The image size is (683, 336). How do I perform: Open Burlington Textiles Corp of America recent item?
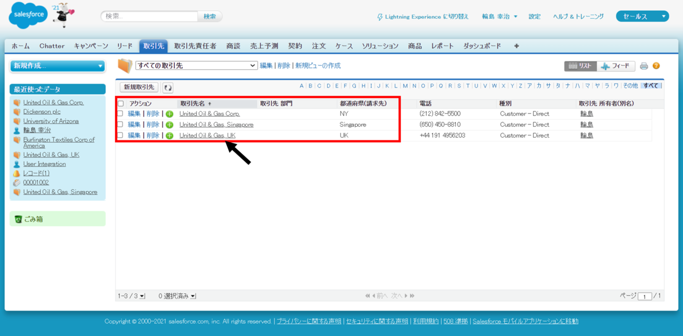[x=59, y=143]
